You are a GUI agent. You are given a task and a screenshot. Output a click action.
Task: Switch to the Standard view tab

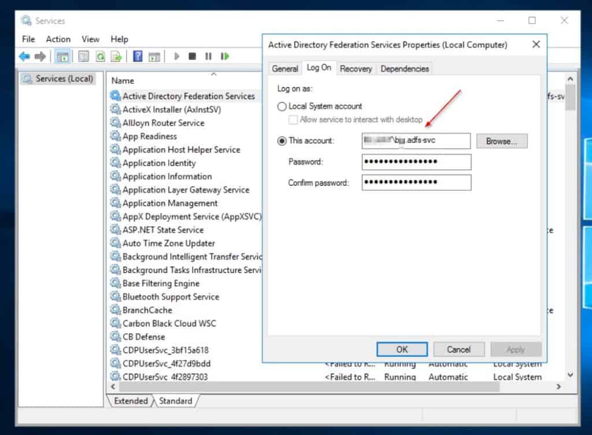pyautogui.click(x=176, y=401)
